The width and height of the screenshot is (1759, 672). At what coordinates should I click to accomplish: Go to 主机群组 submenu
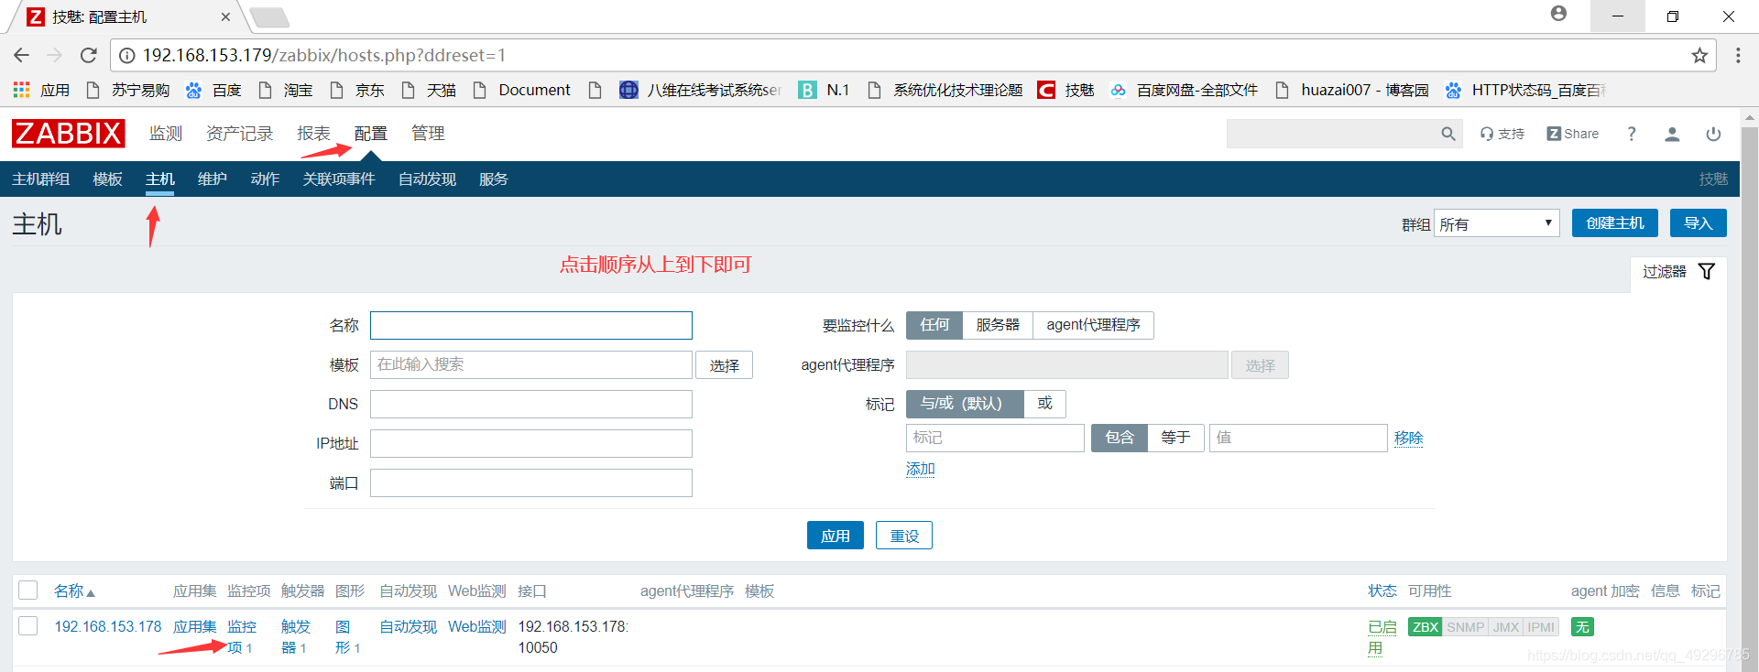tap(41, 179)
